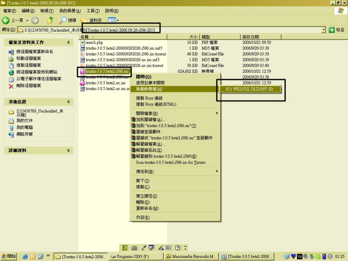Click the black 712 tray icon

coord(300,257)
